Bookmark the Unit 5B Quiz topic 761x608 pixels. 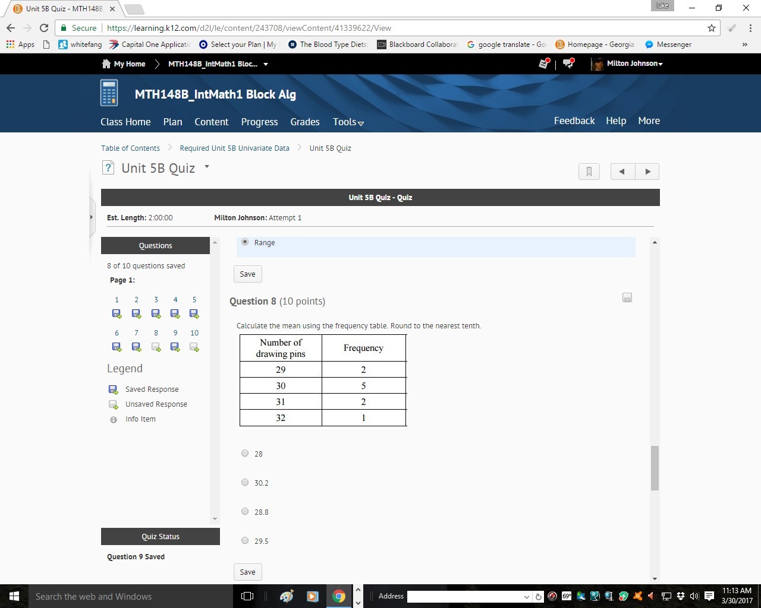(589, 172)
